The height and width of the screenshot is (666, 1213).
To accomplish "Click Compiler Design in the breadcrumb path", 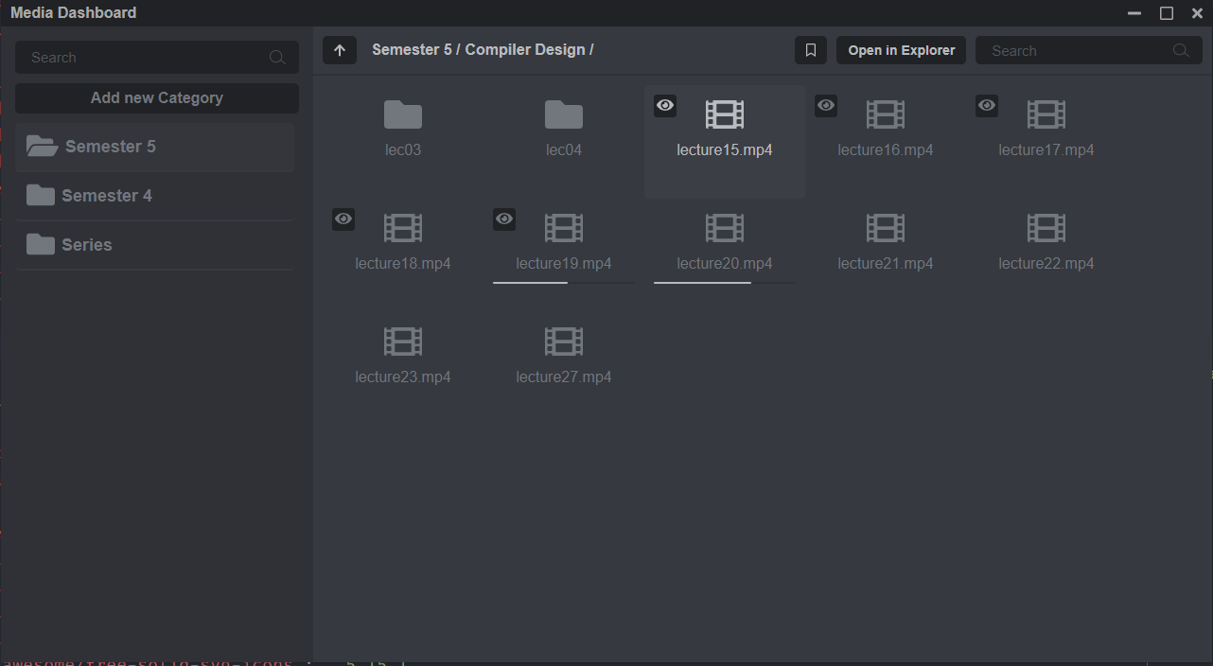I will 524,49.
